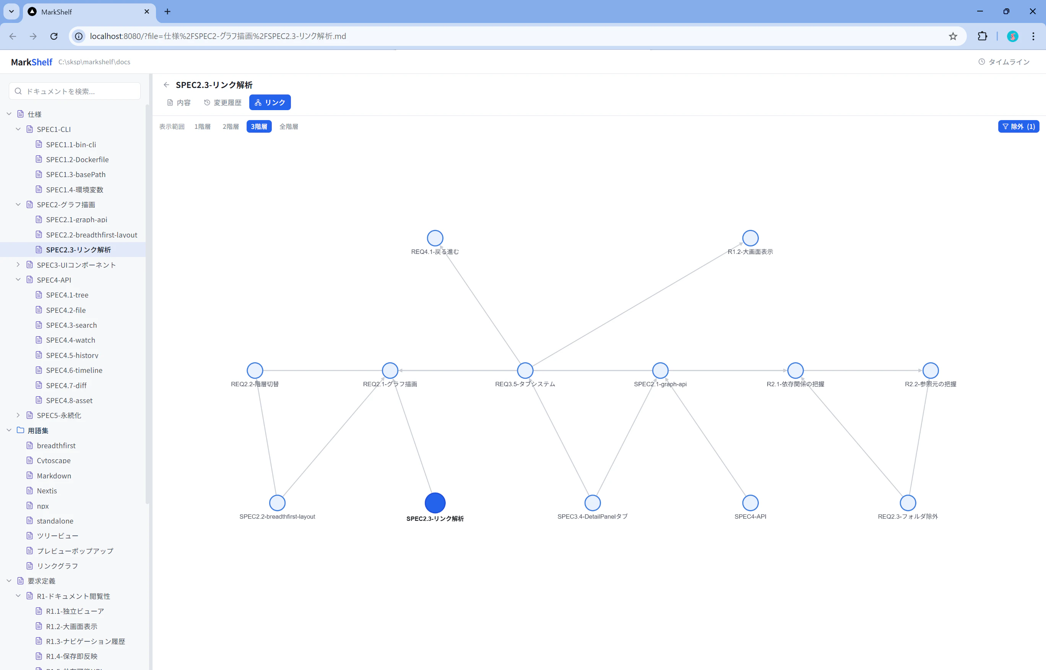The width and height of the screenshot is (1046, 670).
Task: Click the MarkShelf logo link
Action: (31, 62)
